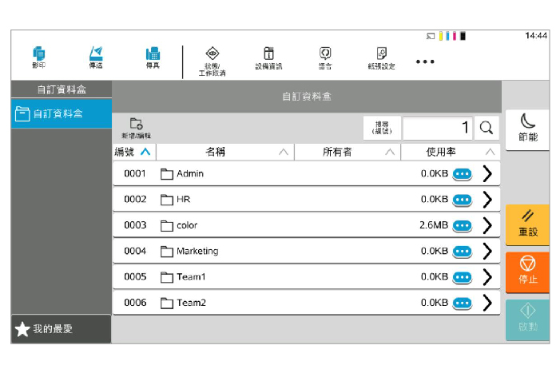Expand the color box with its arrow
This screenshot has width=560, height=373.
click(487, 225)
